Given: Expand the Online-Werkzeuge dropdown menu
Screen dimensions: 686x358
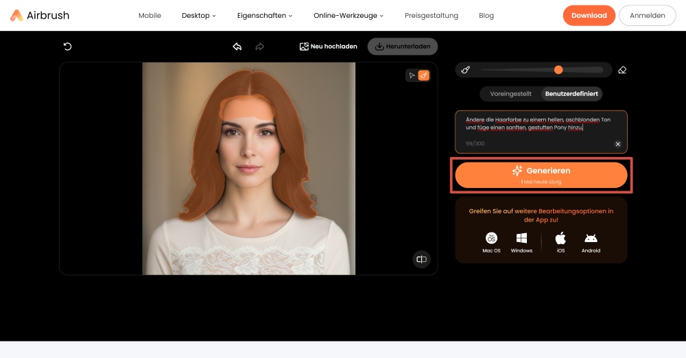Looking at the screenshot, I should tap(348, 15).
